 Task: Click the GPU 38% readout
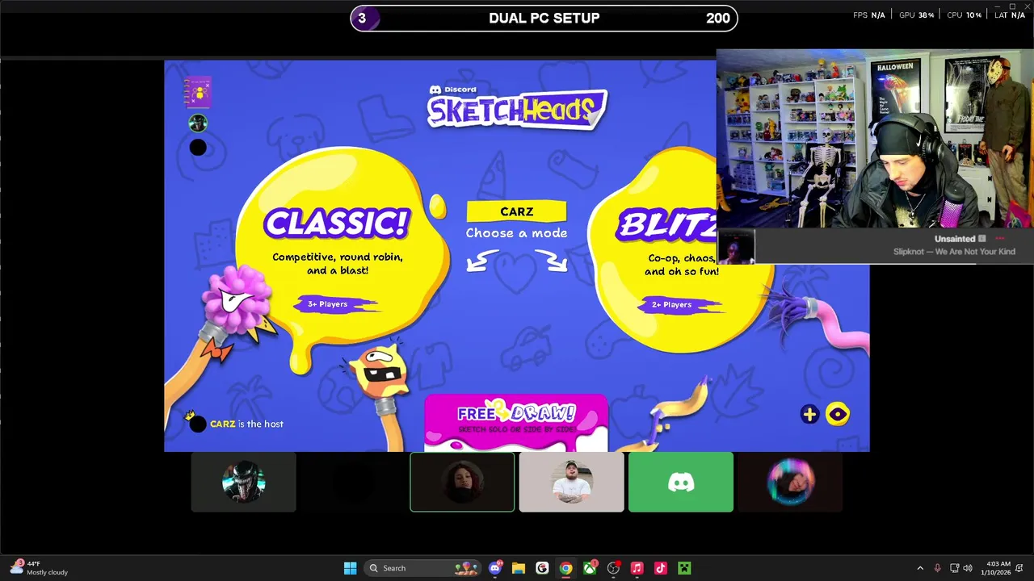(916, 15)
